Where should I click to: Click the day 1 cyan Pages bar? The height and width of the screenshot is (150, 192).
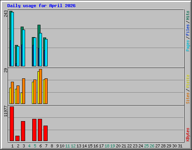(x=12, y=39)
